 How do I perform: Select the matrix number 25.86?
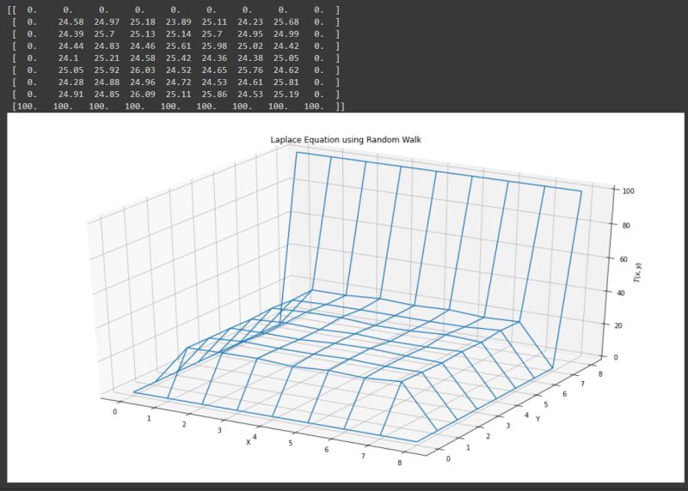point(214,94)
